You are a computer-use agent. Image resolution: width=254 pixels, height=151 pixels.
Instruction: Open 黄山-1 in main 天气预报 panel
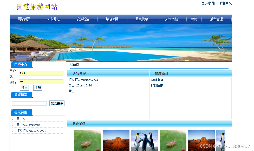[73, 91]
